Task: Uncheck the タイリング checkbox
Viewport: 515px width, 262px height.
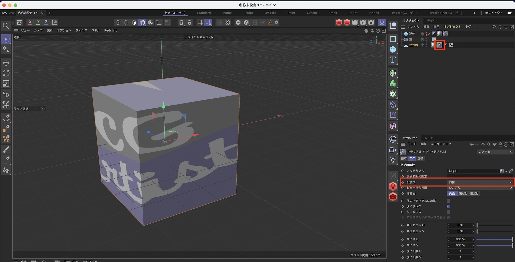Action: click(449, 206)
